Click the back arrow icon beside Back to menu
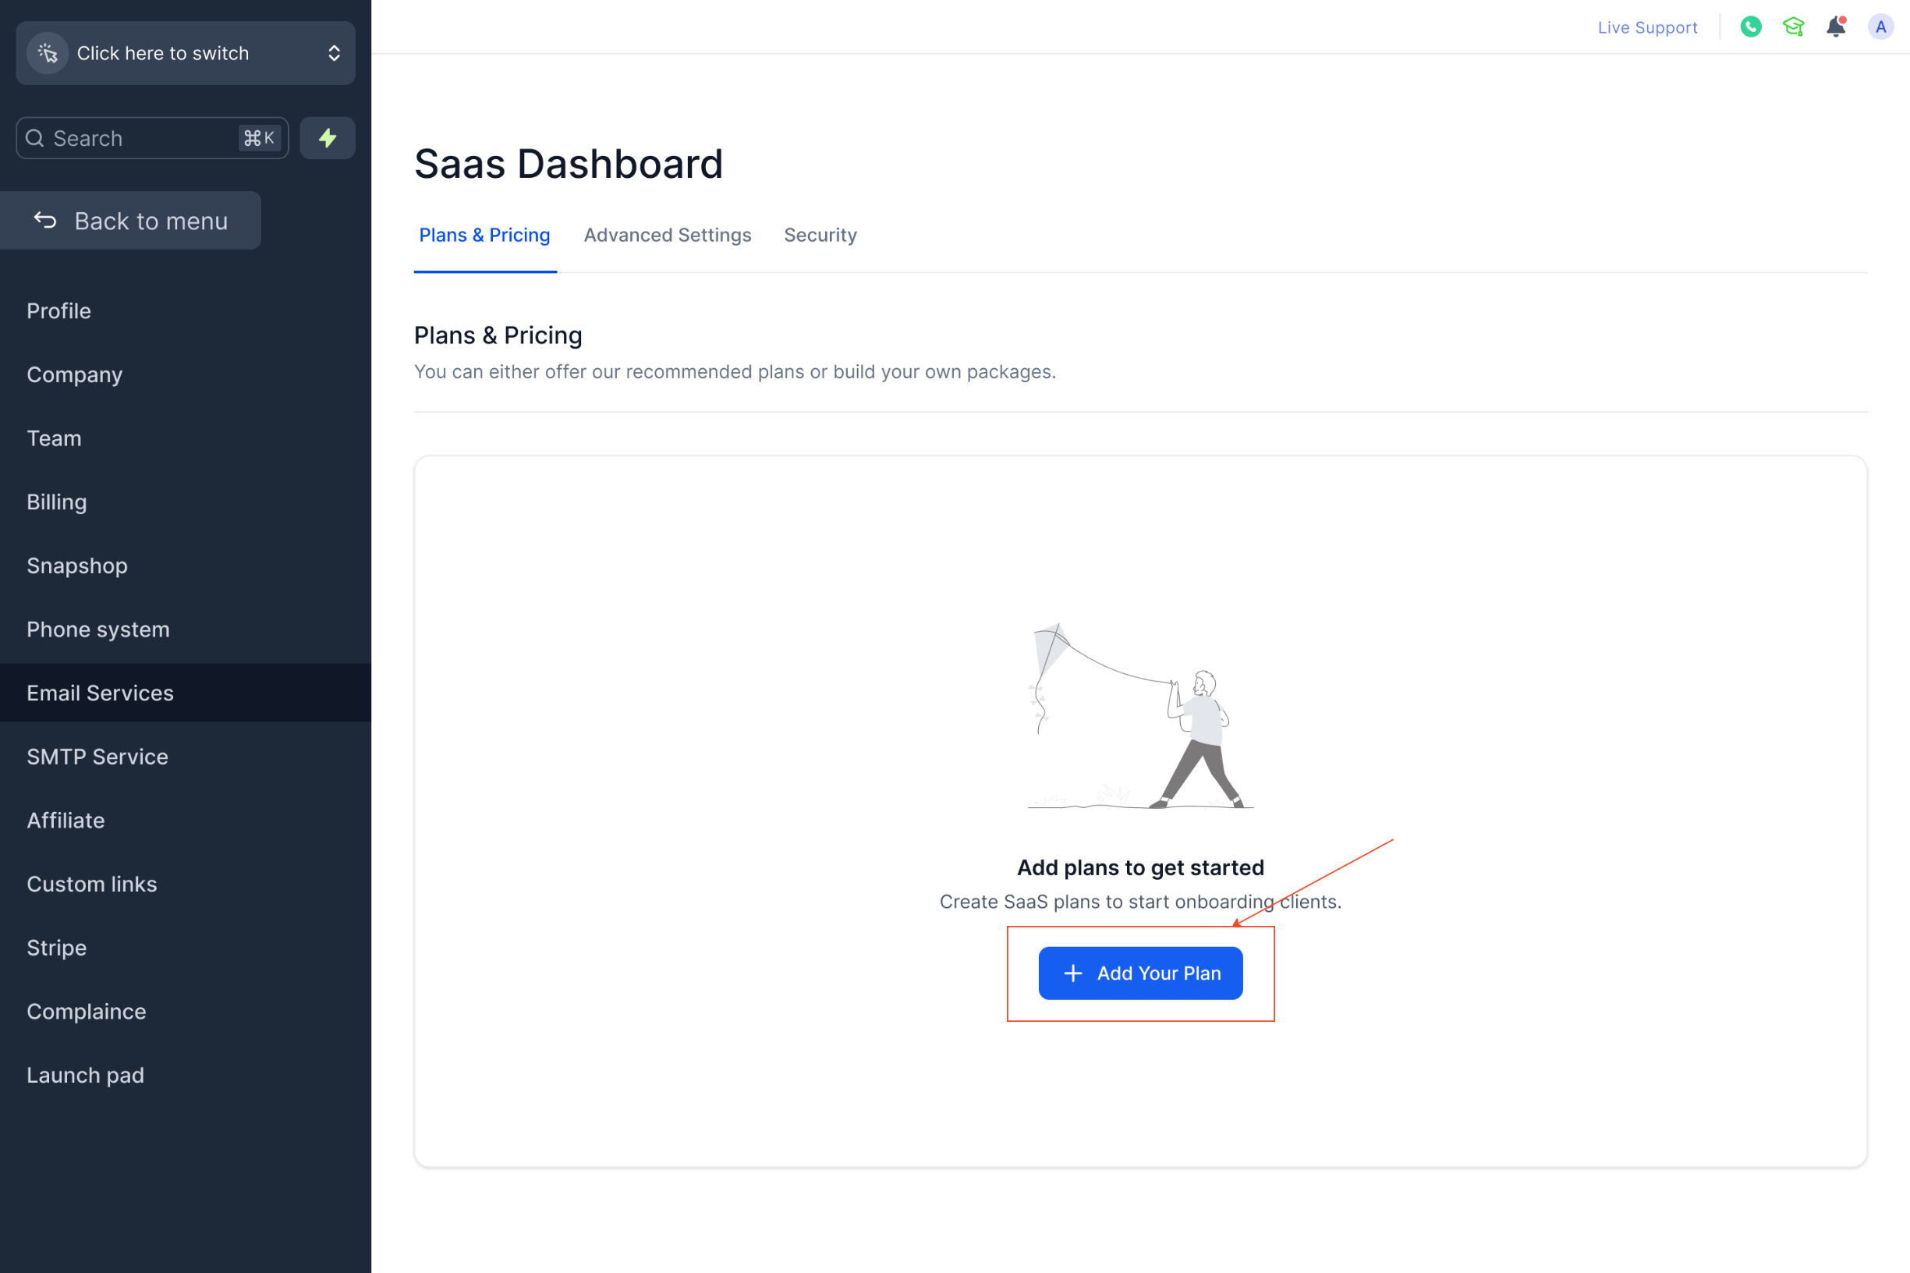Screen dimensions: 1910x1273 click(45, 220)
